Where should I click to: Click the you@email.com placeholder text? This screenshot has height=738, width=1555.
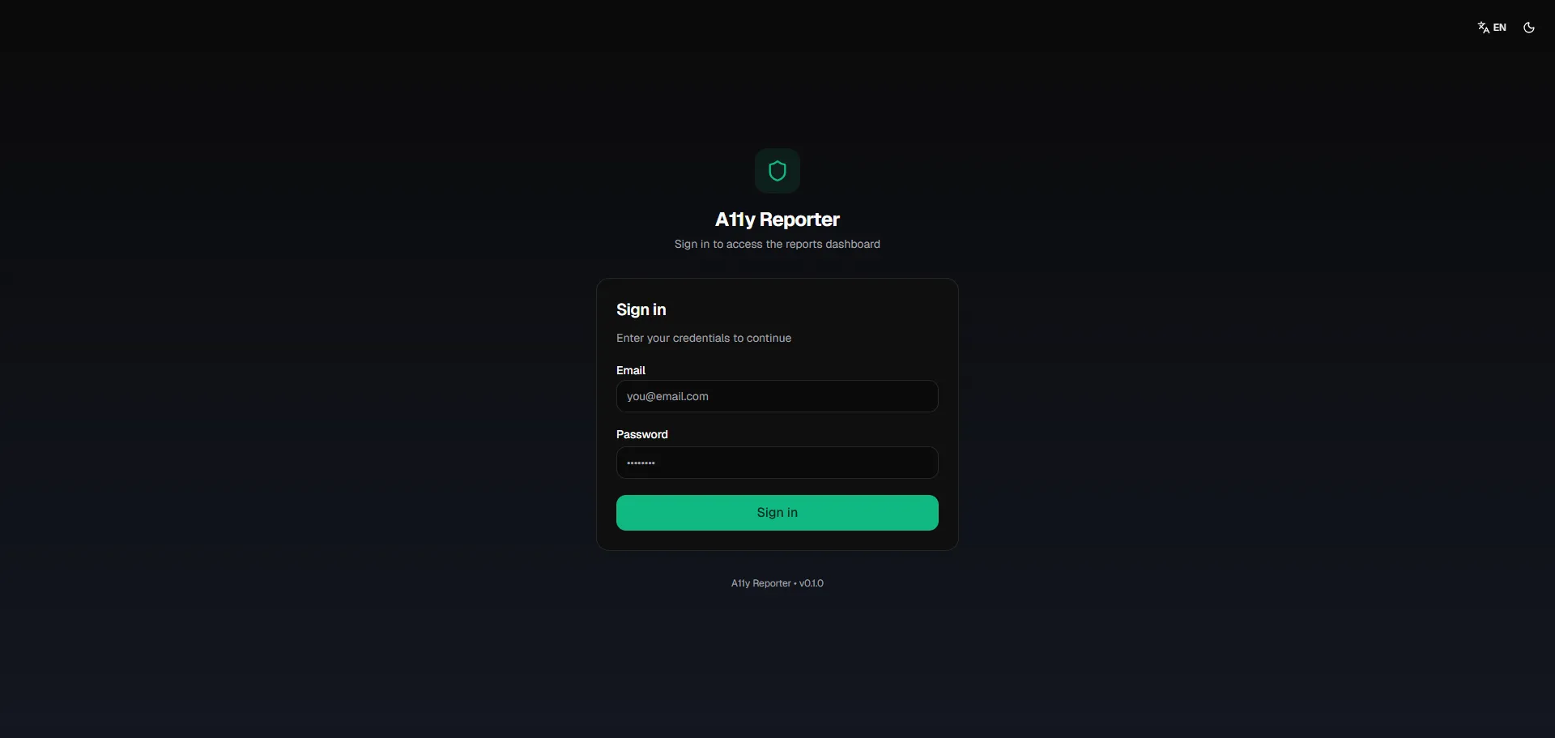[x=667, y=396]
